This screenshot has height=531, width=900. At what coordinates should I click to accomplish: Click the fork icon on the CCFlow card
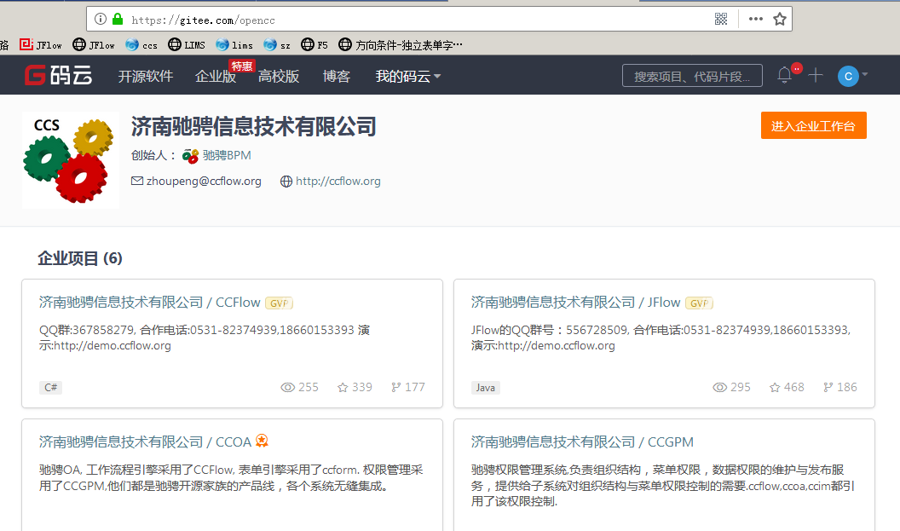tap(398, 387)
